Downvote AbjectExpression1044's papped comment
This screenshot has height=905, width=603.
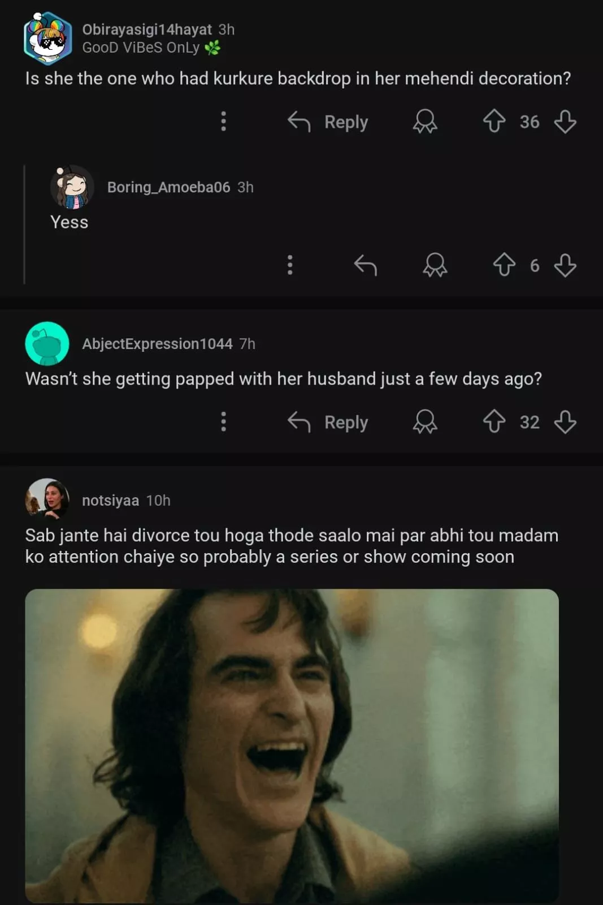(565, 421)
